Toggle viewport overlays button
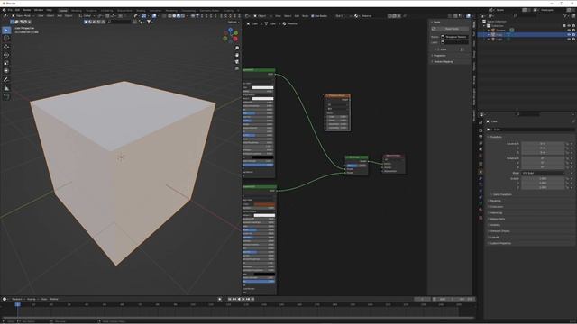577x324 pixels. coord(154,16)
